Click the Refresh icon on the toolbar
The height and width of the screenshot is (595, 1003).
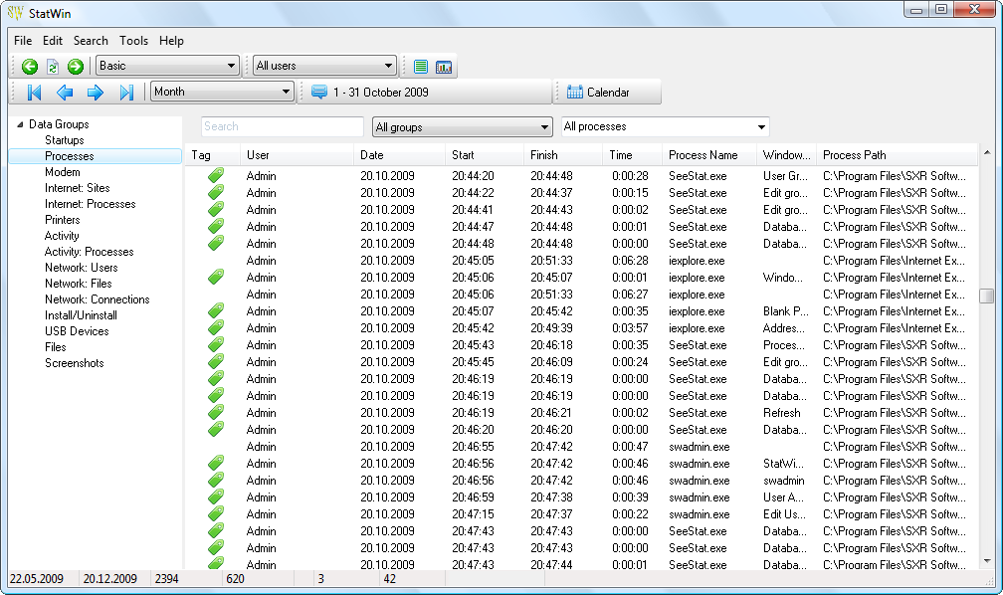tap(52, 66)
